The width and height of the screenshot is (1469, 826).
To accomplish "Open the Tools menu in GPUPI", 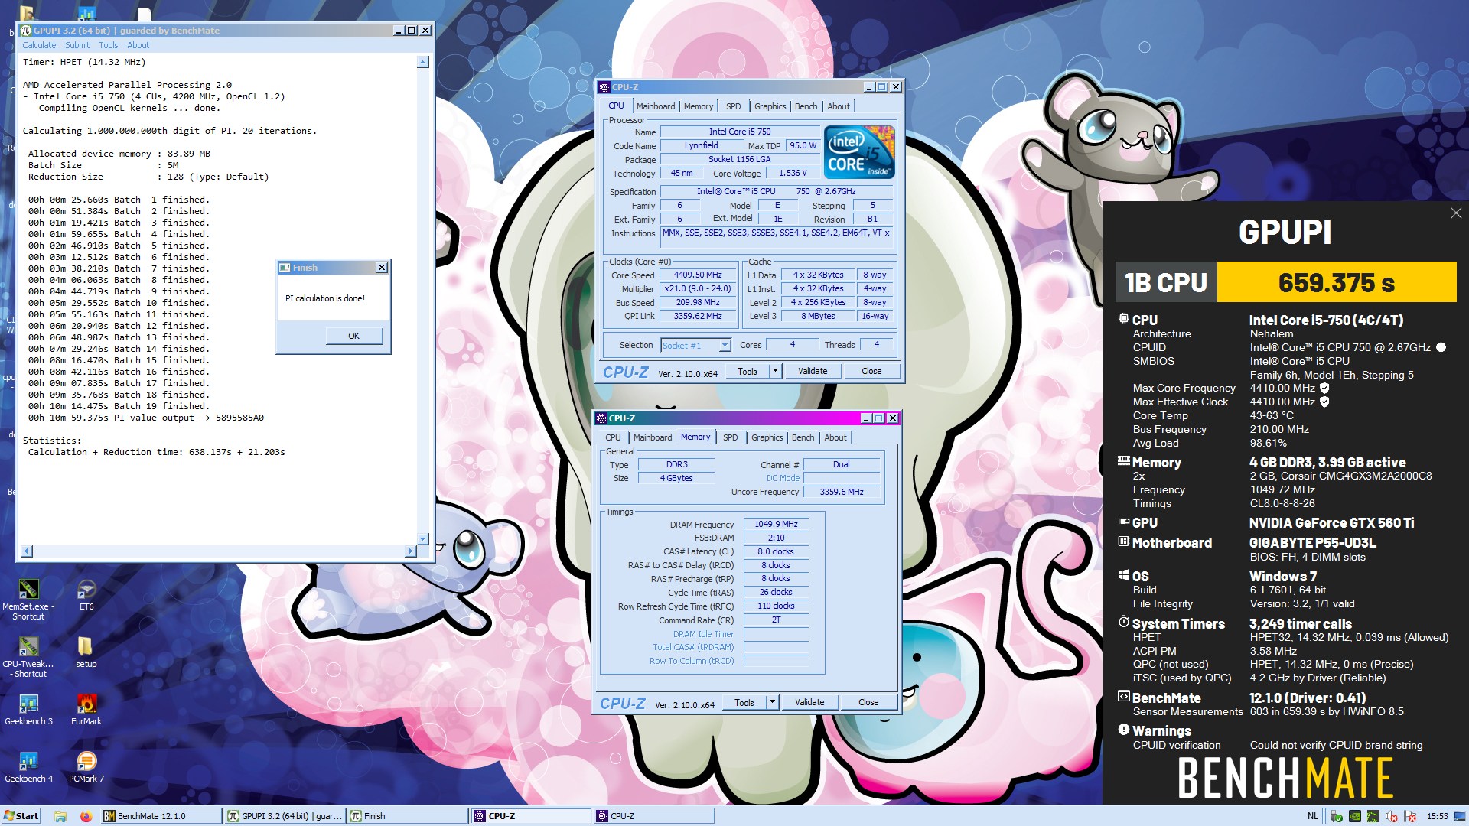I will click(109, 45).
